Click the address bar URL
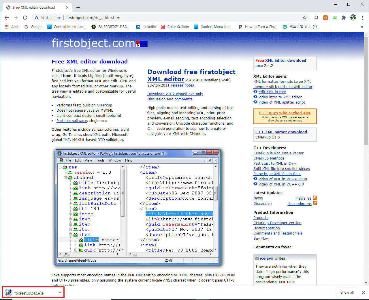The image size is (369, 300). 93,18
